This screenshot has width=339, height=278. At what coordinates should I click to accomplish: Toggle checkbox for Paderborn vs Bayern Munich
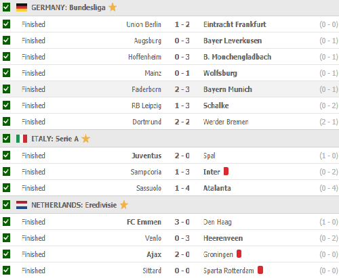coord(6,89)
